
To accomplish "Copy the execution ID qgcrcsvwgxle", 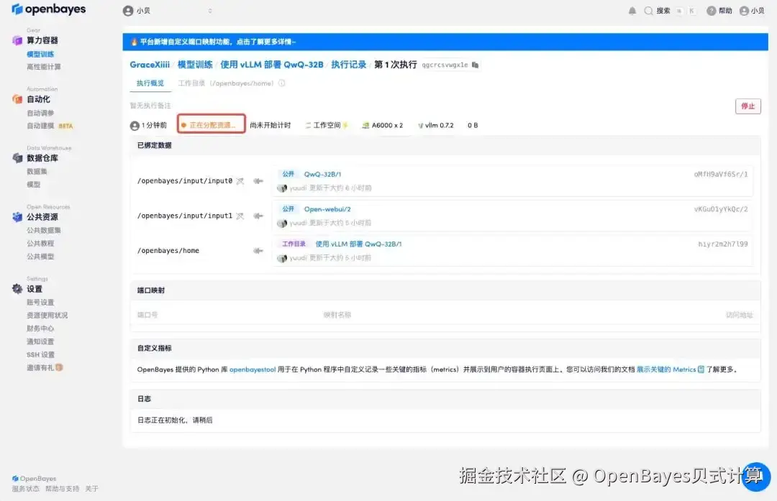I will click(x=476, y=65).
